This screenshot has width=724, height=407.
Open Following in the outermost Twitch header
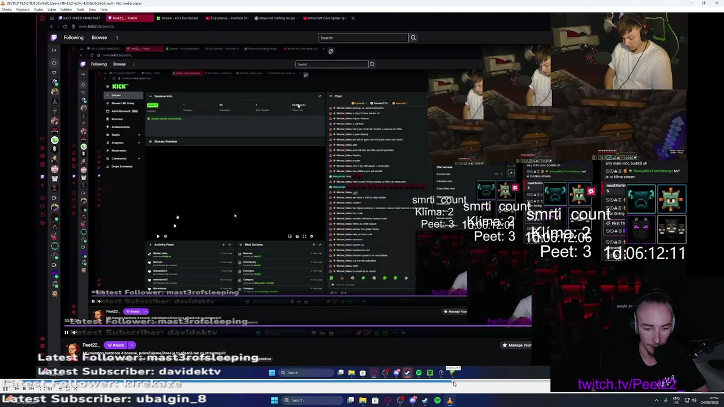(74, 38)
